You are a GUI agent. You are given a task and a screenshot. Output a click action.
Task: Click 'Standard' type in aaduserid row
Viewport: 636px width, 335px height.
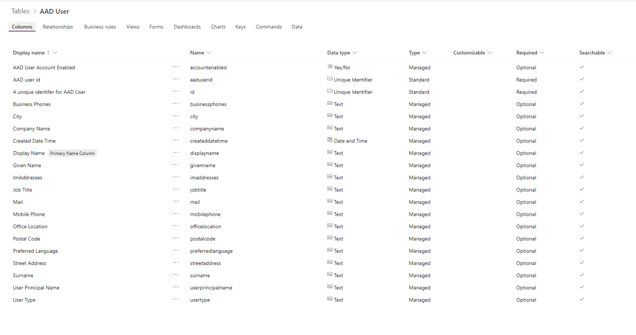coord(419,80)
